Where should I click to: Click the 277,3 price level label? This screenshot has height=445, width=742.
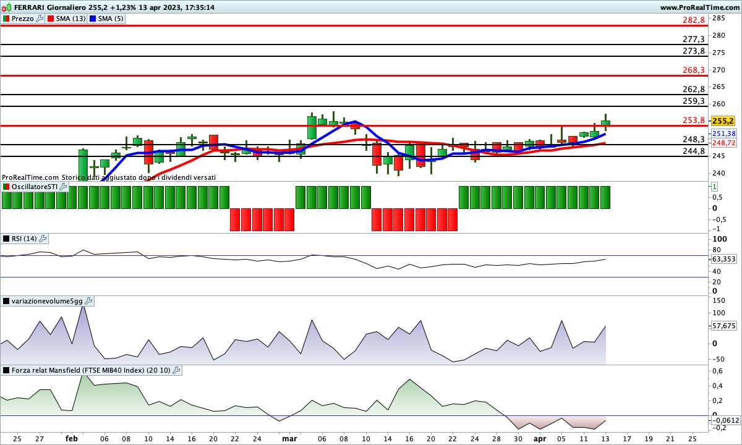pyautogui.click(x=694, y=39)
